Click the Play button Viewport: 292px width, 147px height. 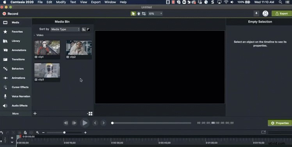pos(85,123)
